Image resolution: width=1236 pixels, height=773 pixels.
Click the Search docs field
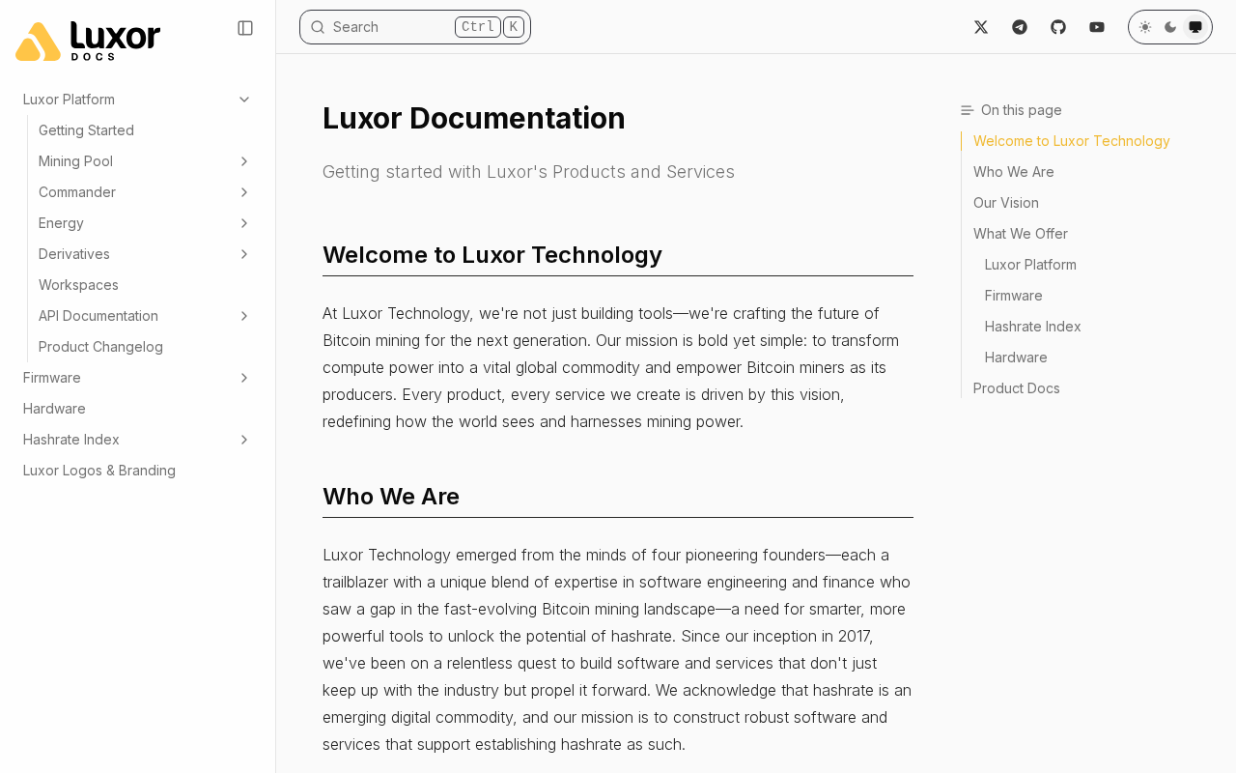coord(415,27)
